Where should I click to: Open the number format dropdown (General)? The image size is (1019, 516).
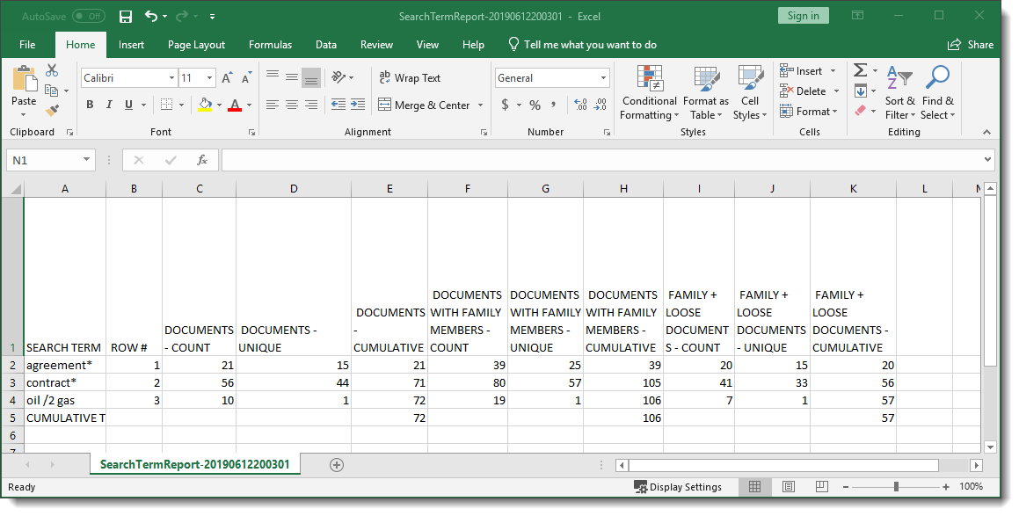coord(603,78)
